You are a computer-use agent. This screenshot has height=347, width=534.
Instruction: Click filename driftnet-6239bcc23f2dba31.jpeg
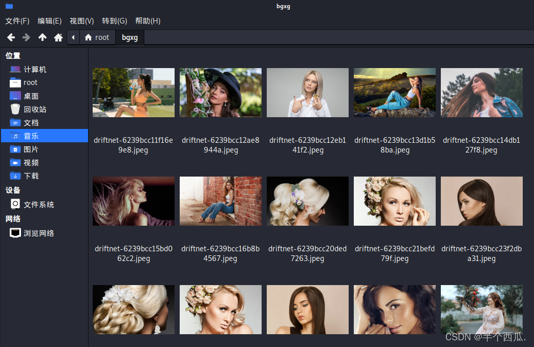[482, 254]
